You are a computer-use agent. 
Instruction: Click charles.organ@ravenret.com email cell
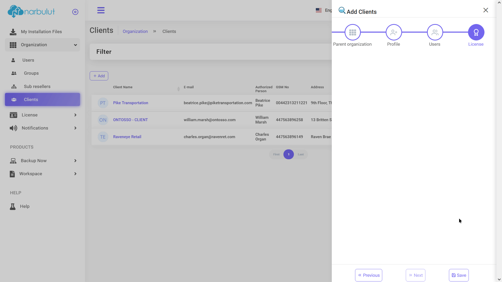pyautogui.click(x=209, y=137)
